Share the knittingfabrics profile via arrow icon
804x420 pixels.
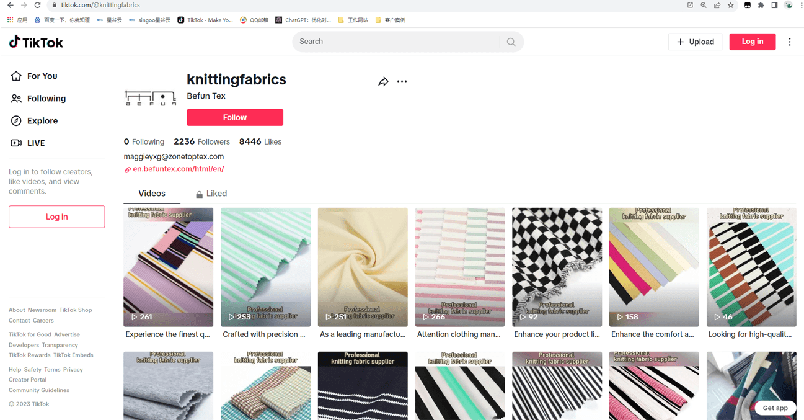(383, 82)
